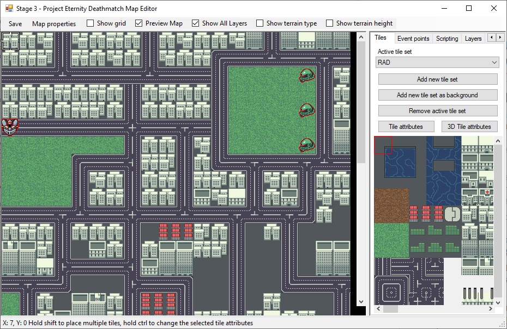Click the selected red-outlined palette tile
The image size is (507, 329).
[383, 145]
